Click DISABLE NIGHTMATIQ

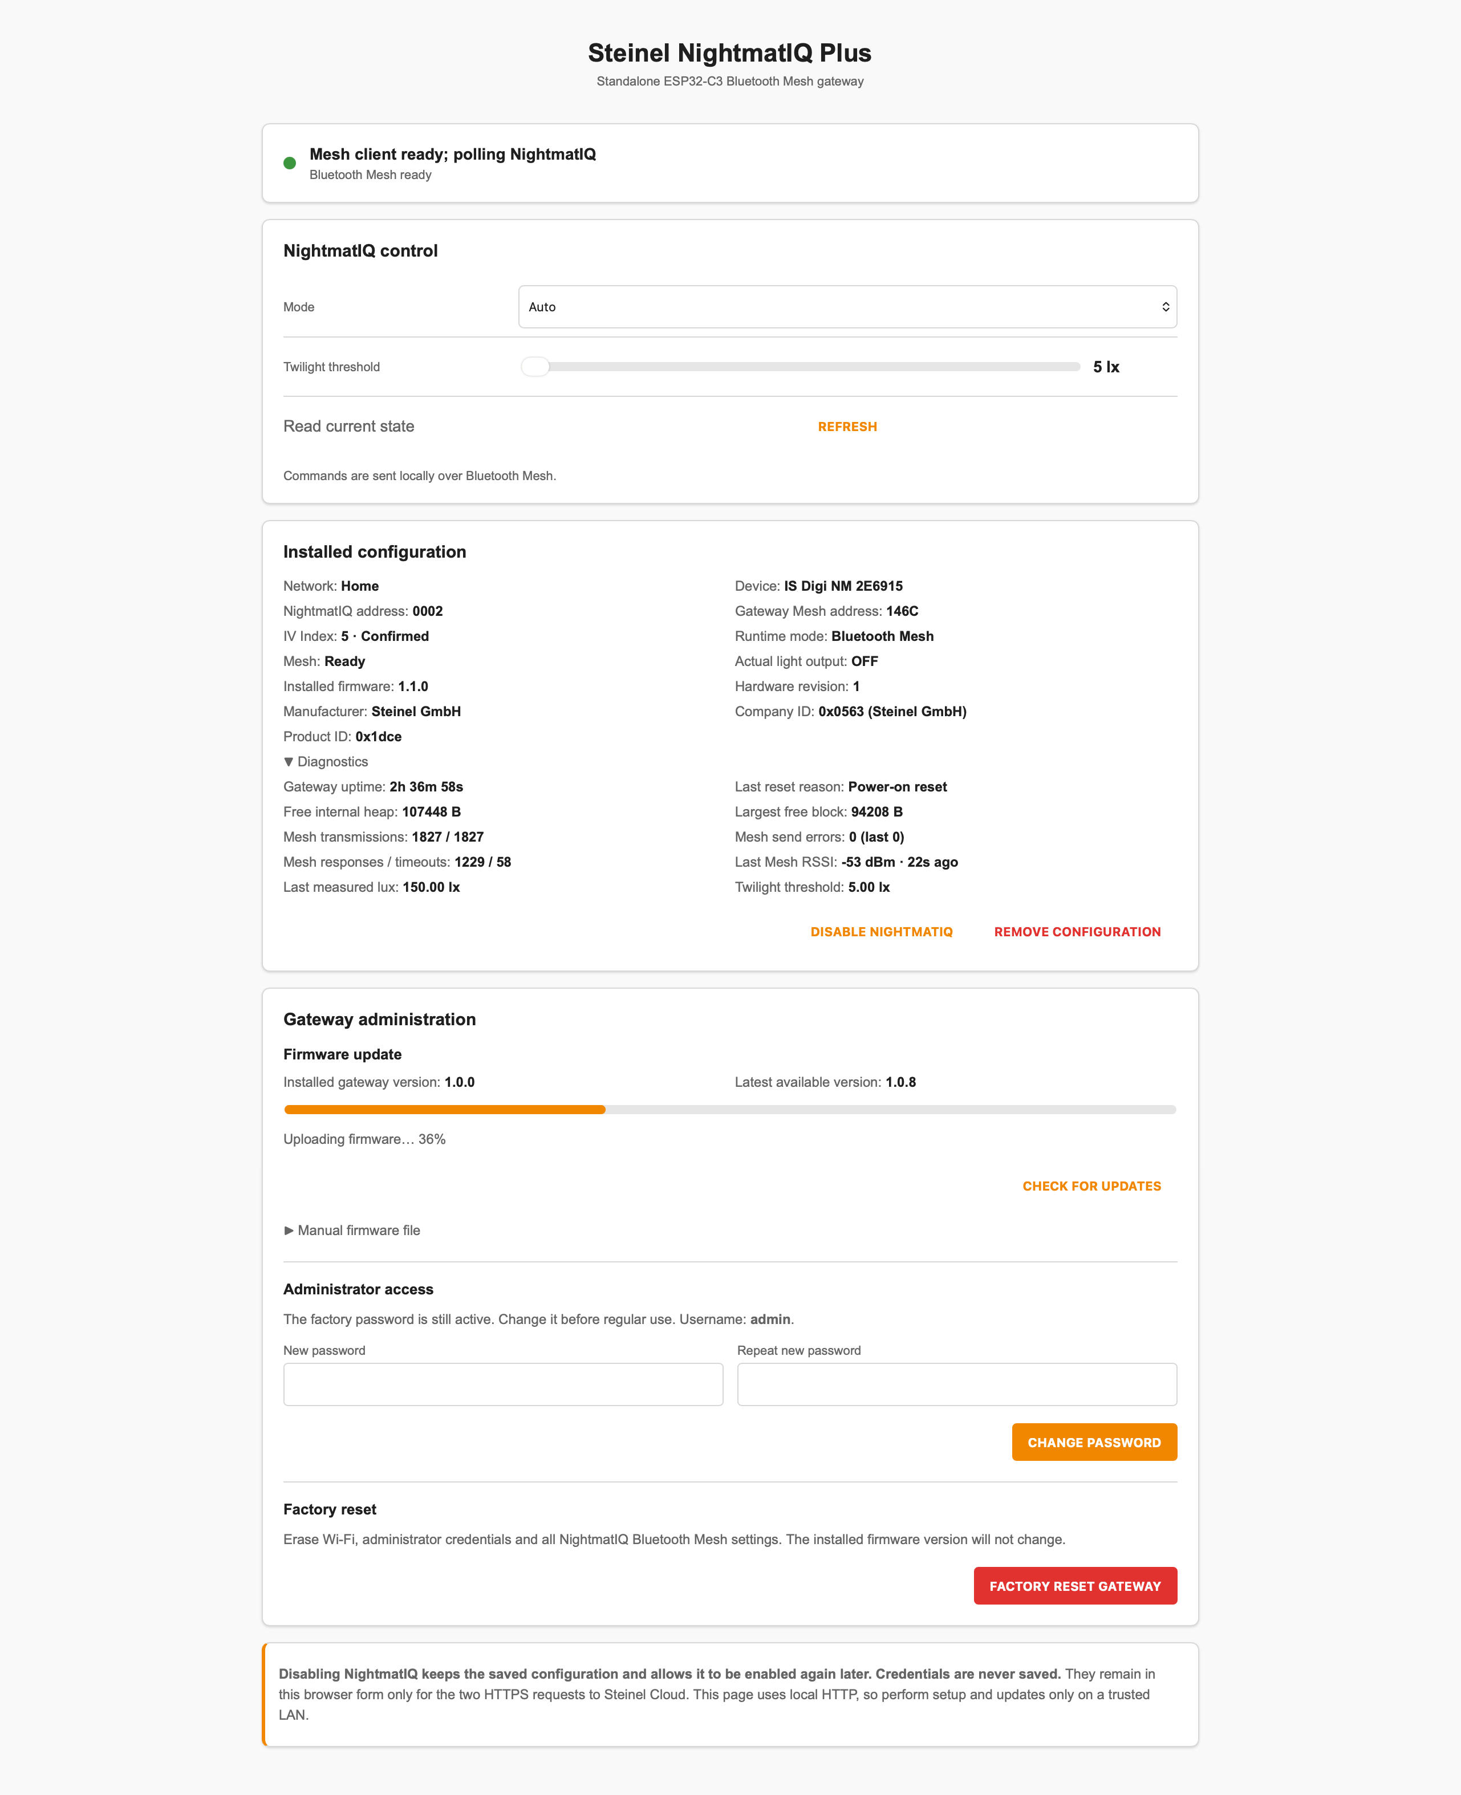881,932
